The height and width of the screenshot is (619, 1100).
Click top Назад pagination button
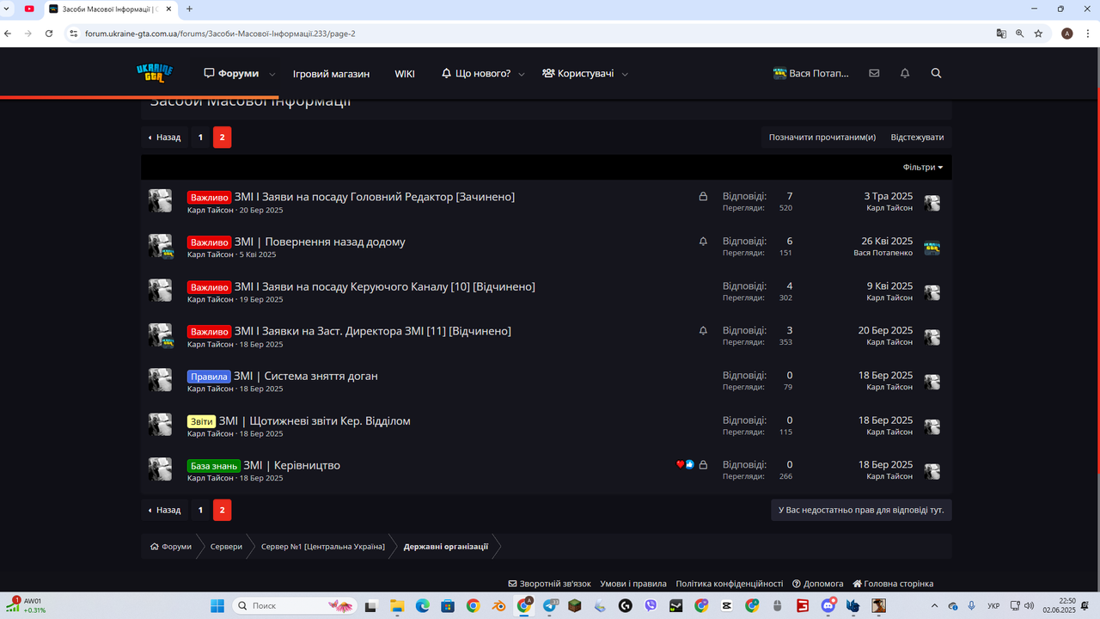point(164,138)
